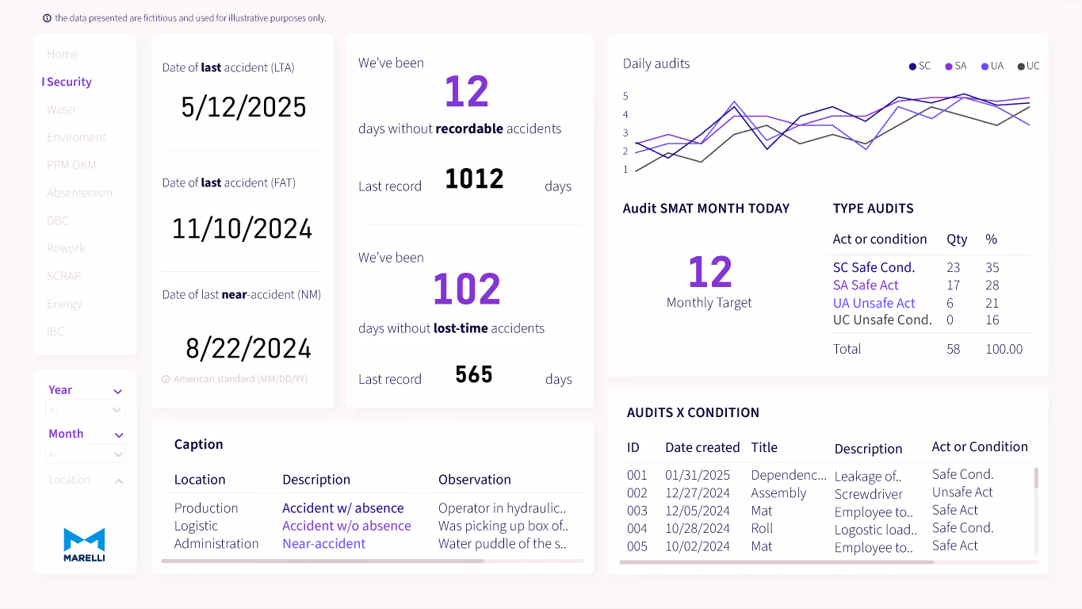Expand the Month filter dropdown
This screenshot has height=609, width=1082.
pyautogui.click(x=117, y=434)
